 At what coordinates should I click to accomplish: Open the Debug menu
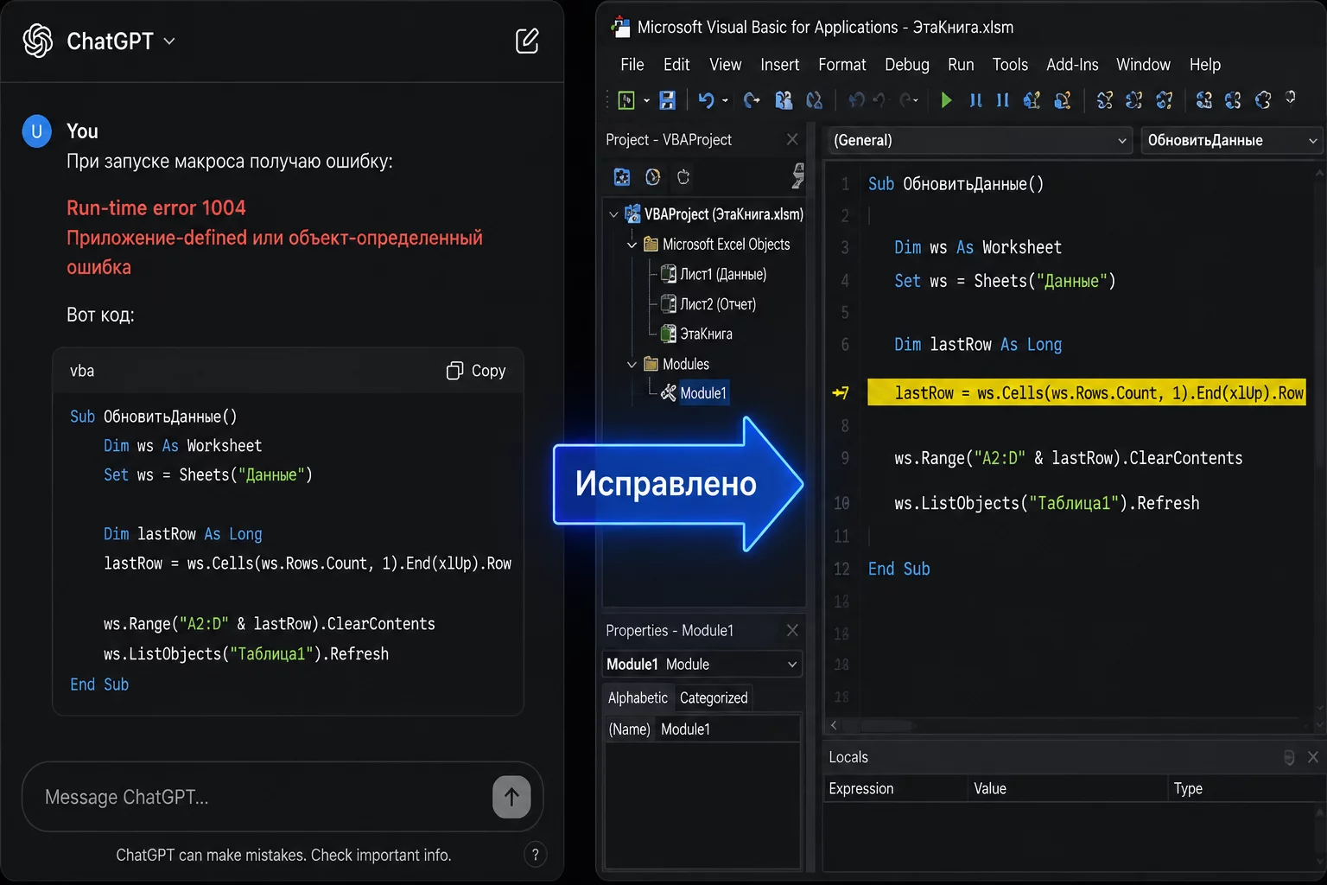[x=907, y=65]
